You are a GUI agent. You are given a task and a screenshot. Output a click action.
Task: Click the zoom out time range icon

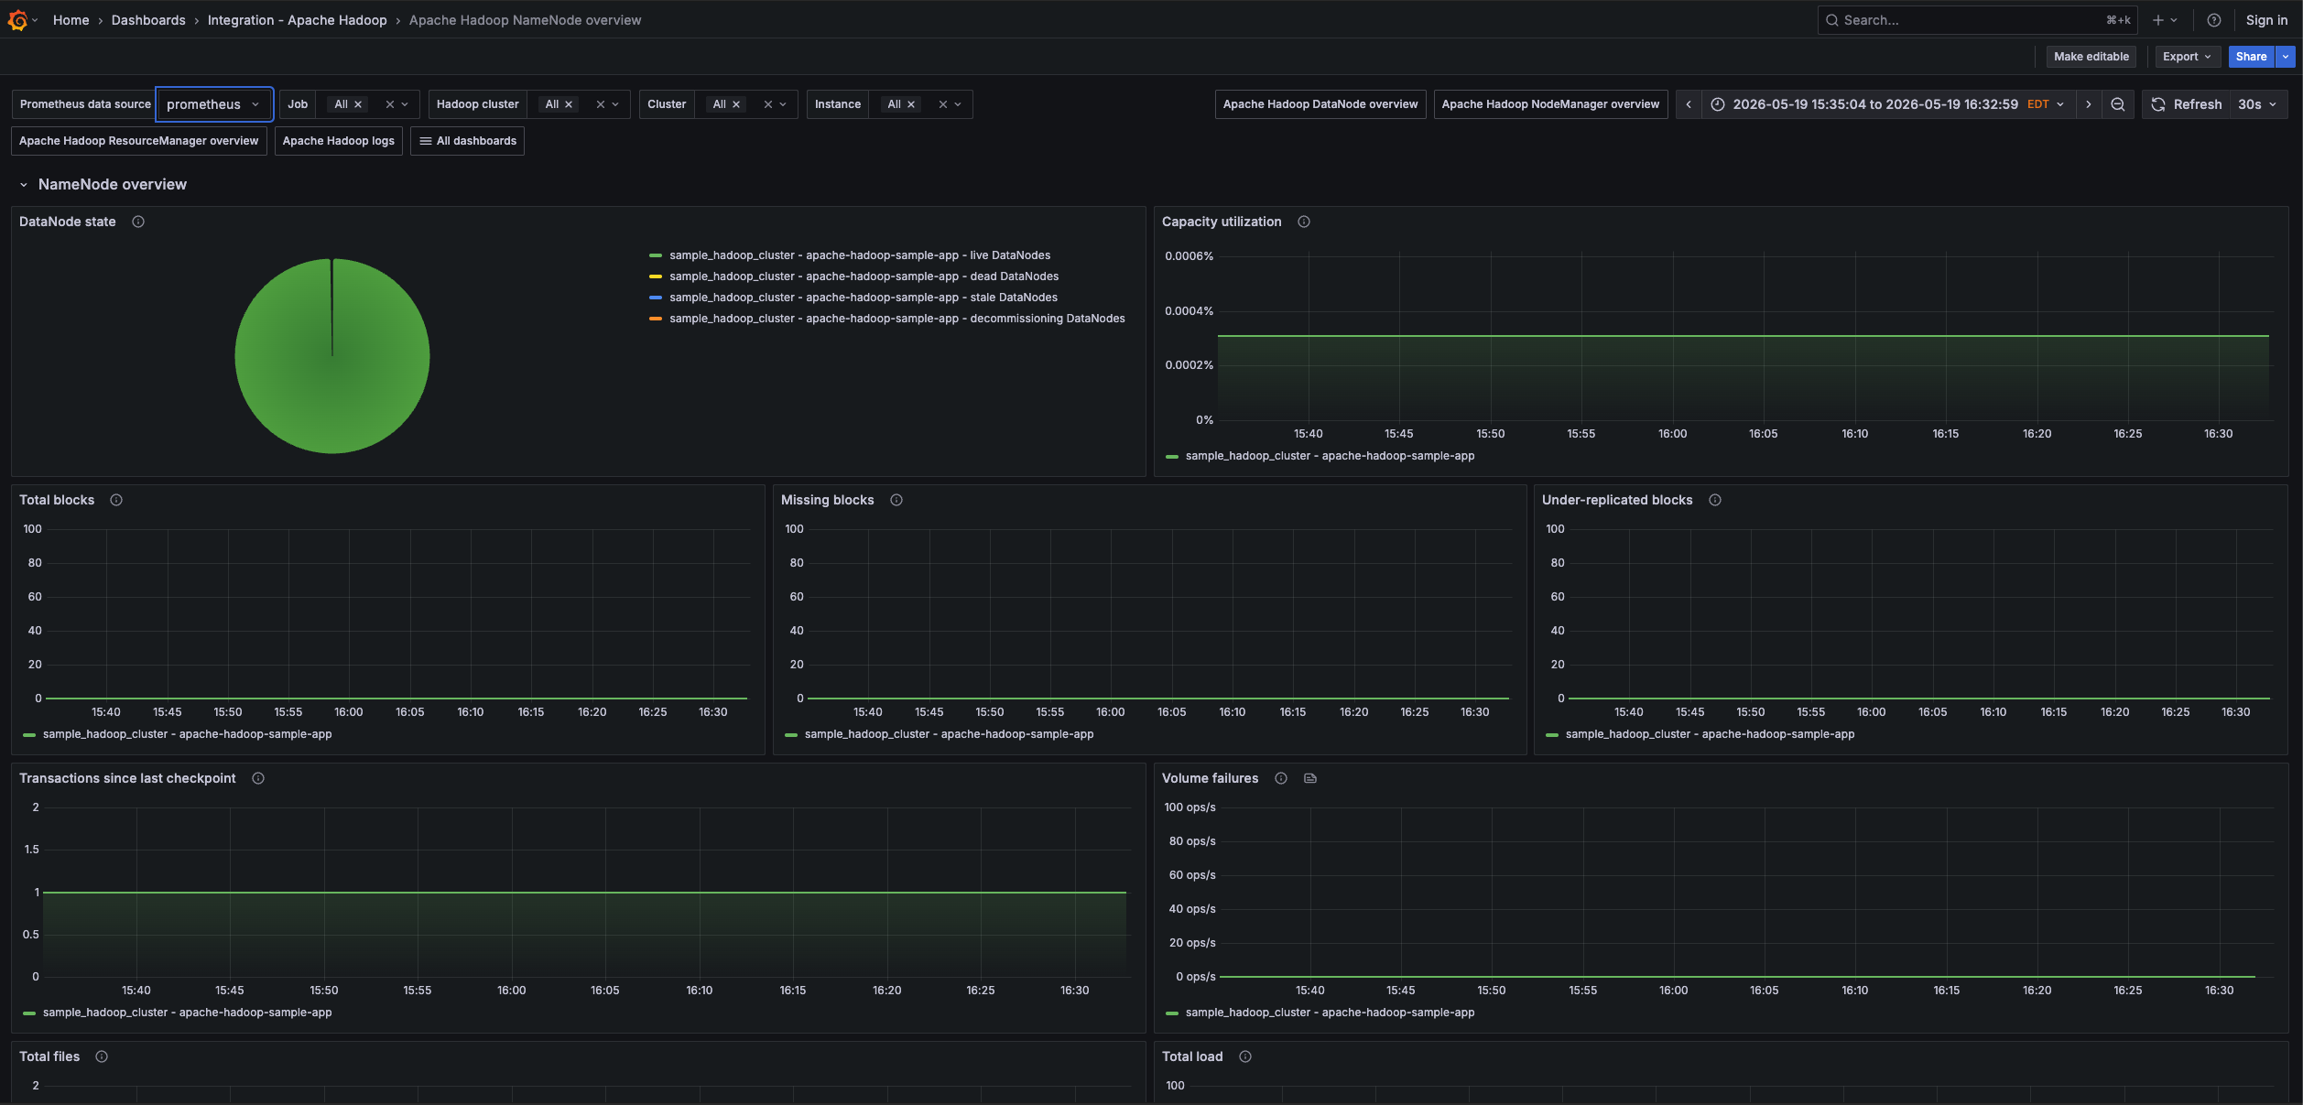click(x=2117, y=104)
